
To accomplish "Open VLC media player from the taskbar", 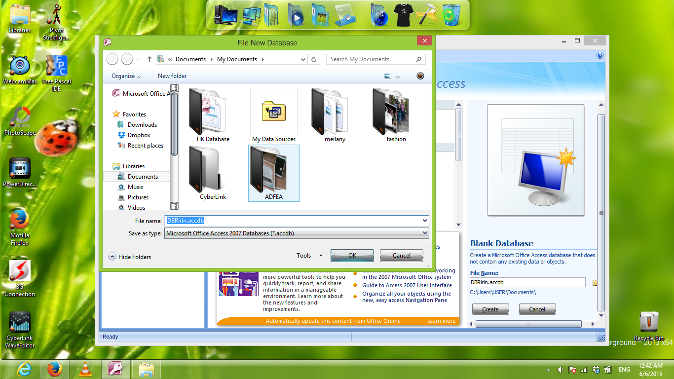I will coord(85,369).
